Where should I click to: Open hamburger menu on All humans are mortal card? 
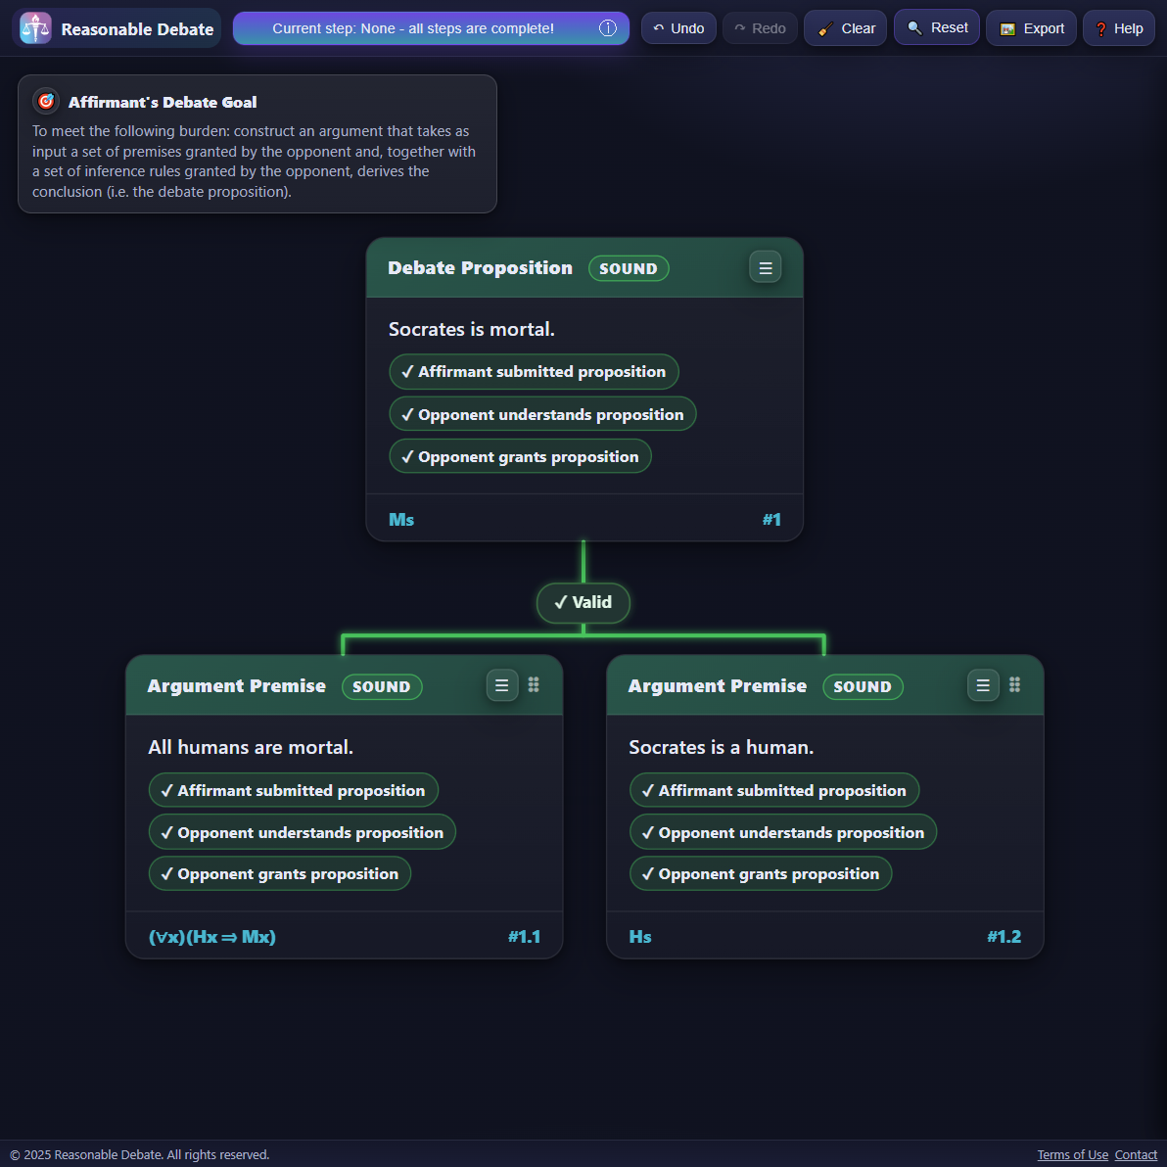click(x=502, y=685)
